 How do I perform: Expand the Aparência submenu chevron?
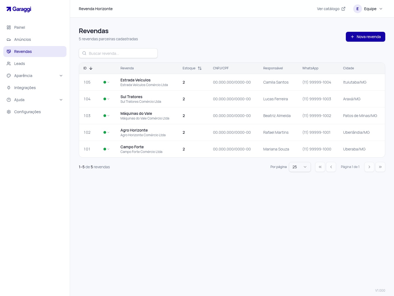coord(61,76)
